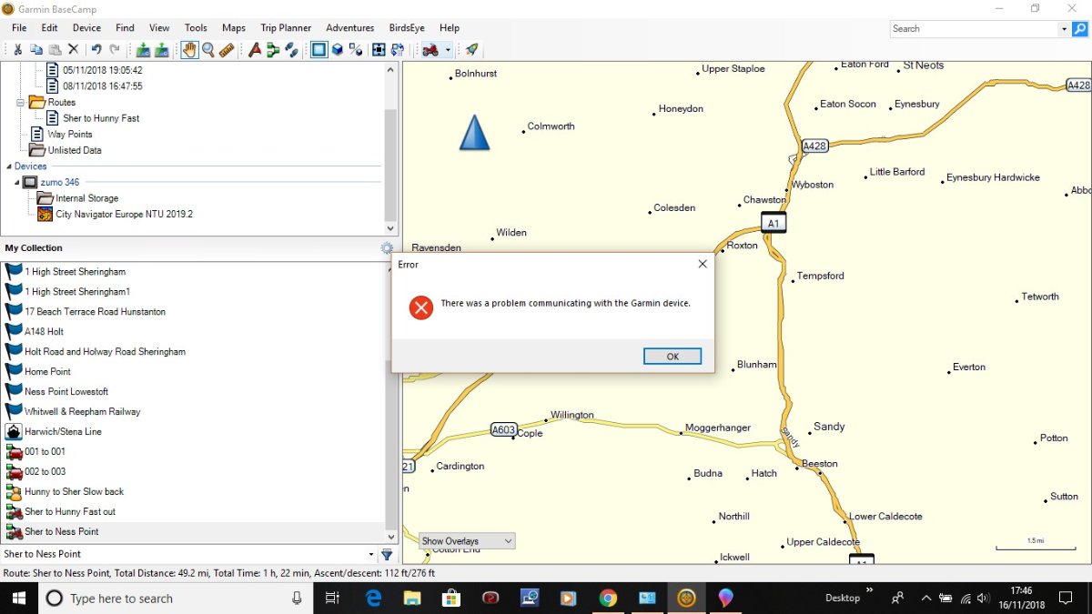Click Windows Start button
Screen dimensions: 1092x614
pos(18,598)
